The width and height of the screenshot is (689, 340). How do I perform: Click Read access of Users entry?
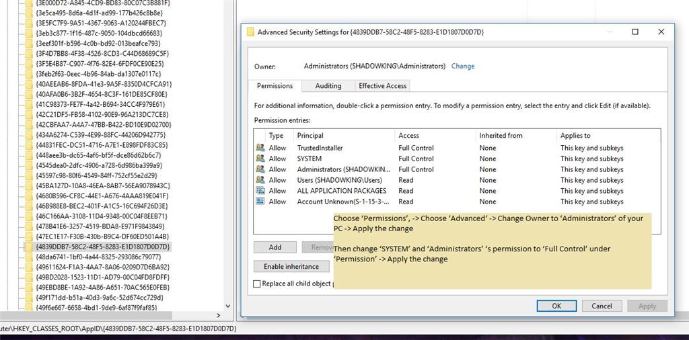click(x=406, y=180)
